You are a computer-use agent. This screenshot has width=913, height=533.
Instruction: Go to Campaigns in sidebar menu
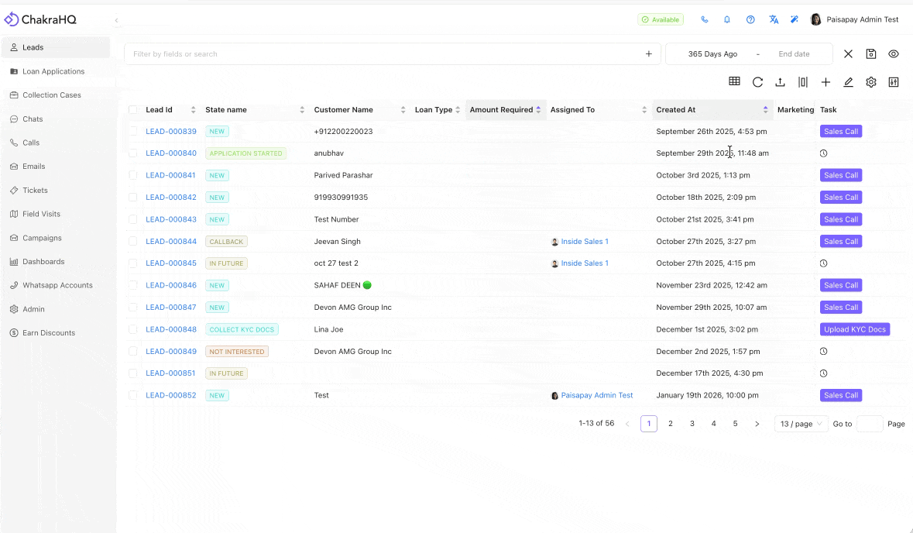(42, 238)
